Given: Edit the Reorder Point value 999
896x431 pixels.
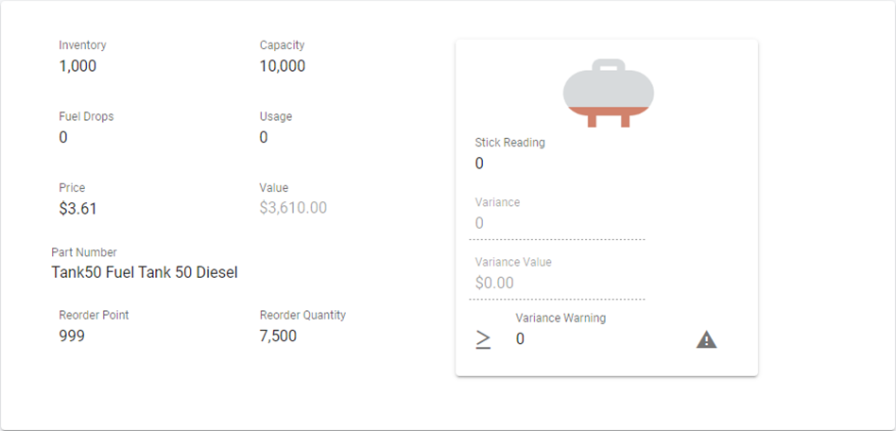Looking at the screenshot, I should coord(72,336).
